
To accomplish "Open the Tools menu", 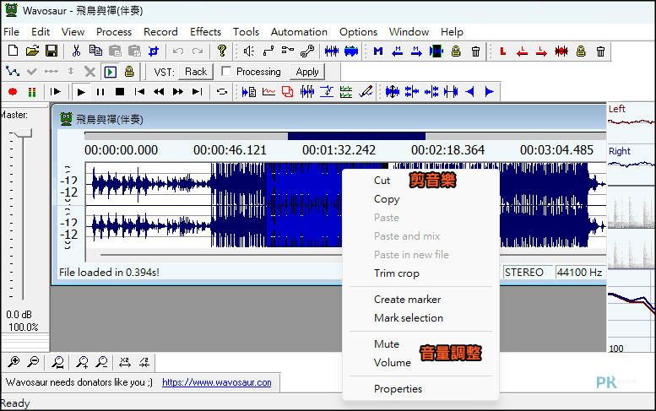I will (246, 32).
